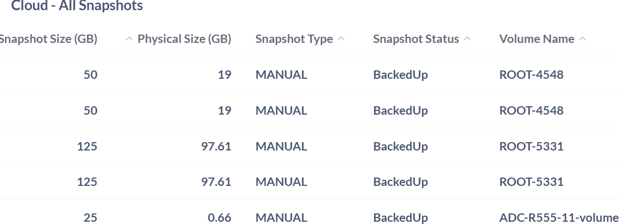619x224 pixels.
Task: Toggle the Volume Name sort caret
Action: pyautogui.click(x=583, y=39)
